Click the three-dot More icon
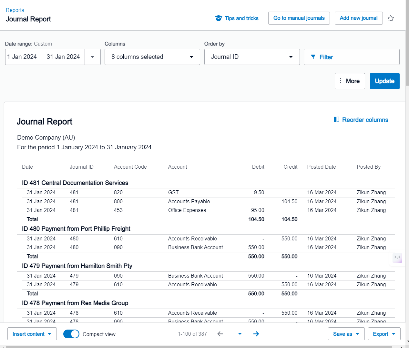The image size is (409, 348). click(x=340, y=81)
